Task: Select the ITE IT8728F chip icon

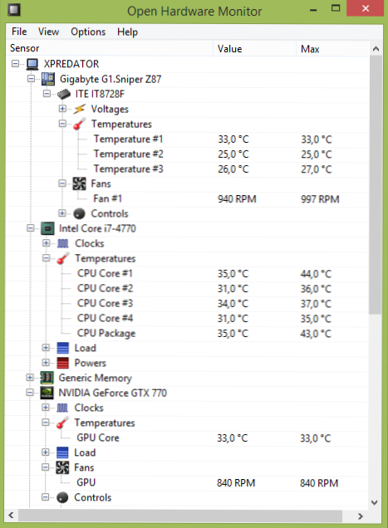Action: click(64, 94)
